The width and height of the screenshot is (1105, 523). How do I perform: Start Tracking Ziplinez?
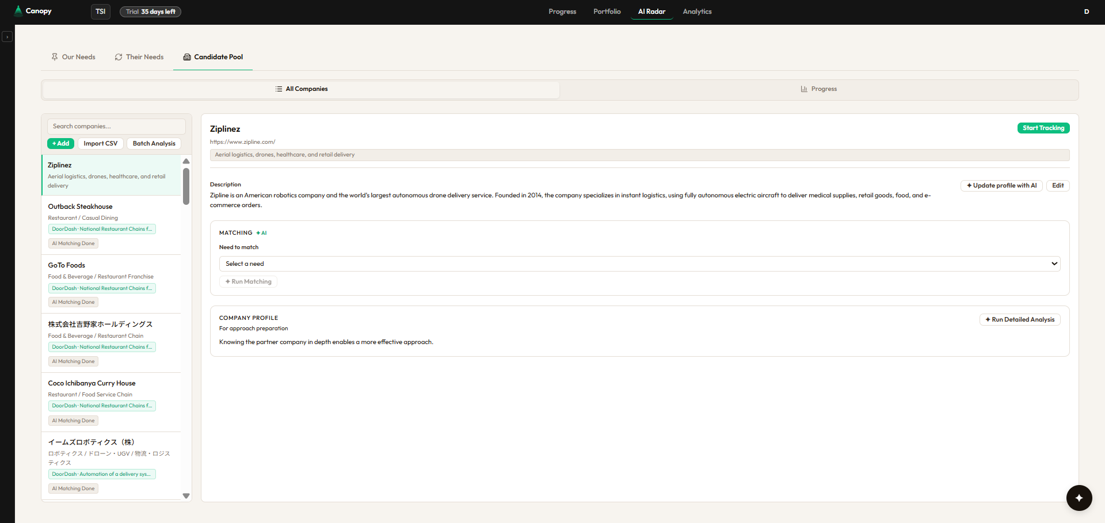pyautogui.click(x=1043, y=128)
